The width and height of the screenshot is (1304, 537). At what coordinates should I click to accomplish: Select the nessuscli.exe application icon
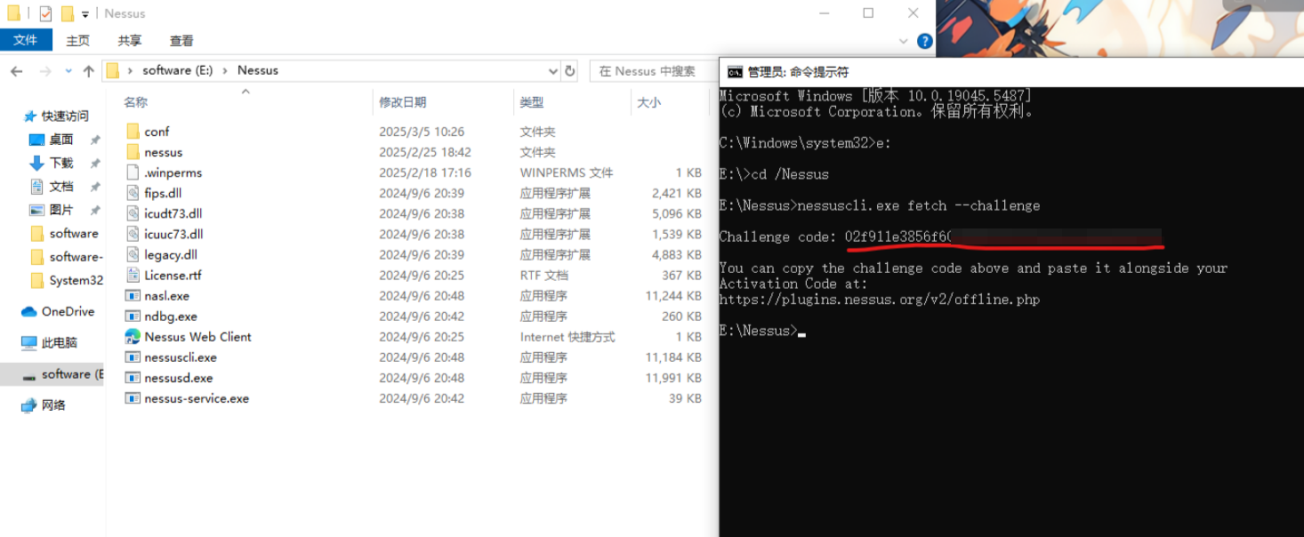[133, 357]
